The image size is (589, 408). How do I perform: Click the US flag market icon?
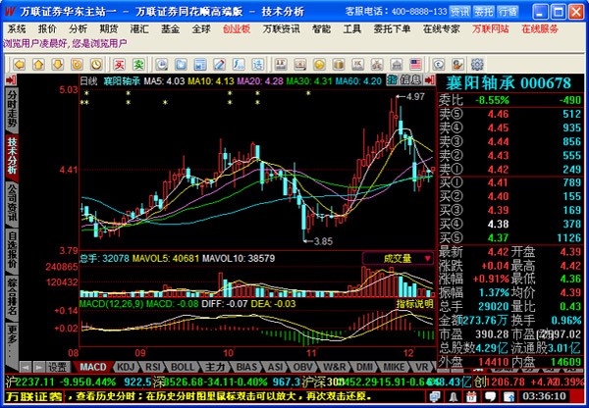[415, 65]
